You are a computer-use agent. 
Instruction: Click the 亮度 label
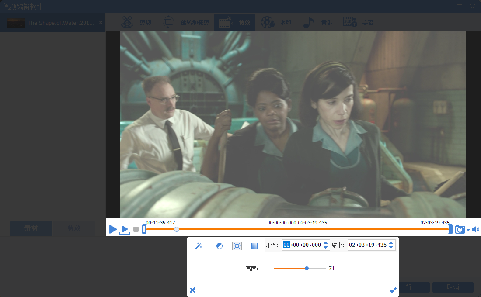coord(252,269)
